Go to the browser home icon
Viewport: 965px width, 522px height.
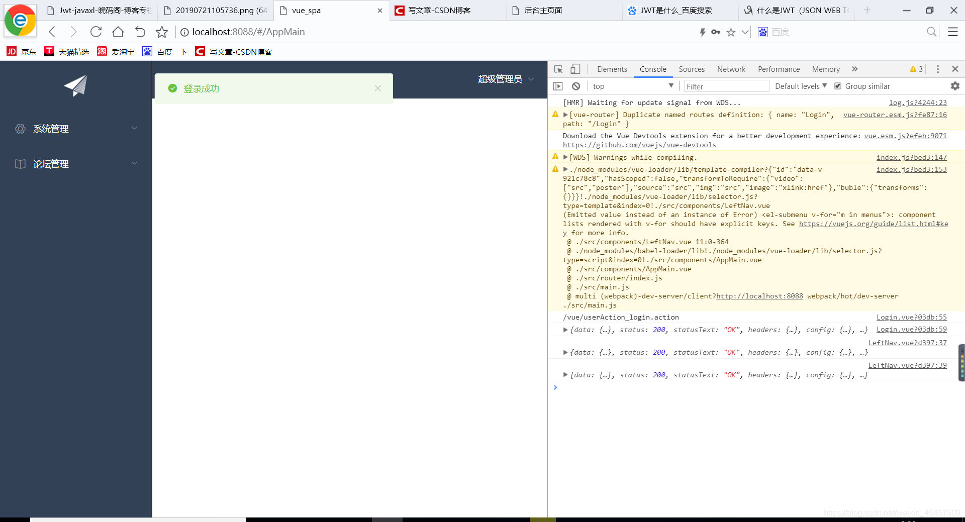click(118, 32)
